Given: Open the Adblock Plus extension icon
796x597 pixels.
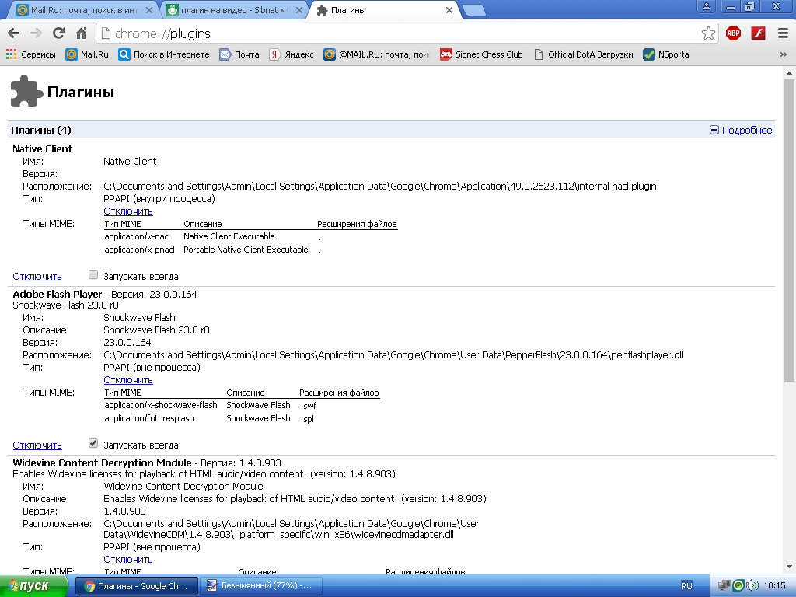Looking at the screenshot, I should point(733,33).
